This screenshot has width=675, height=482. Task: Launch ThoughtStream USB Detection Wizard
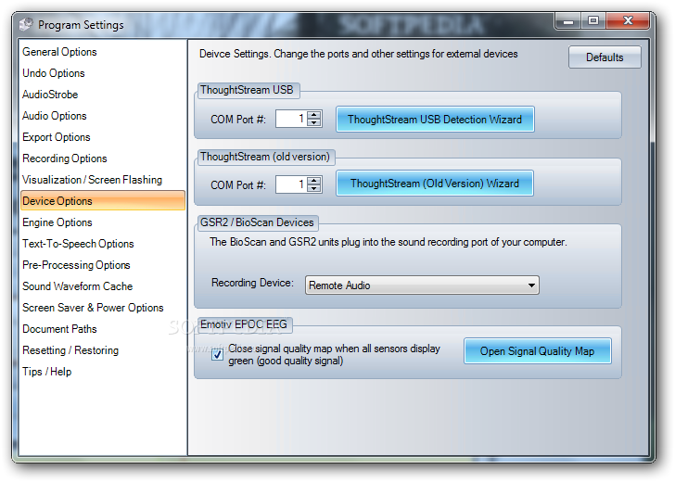coord(435,120)
